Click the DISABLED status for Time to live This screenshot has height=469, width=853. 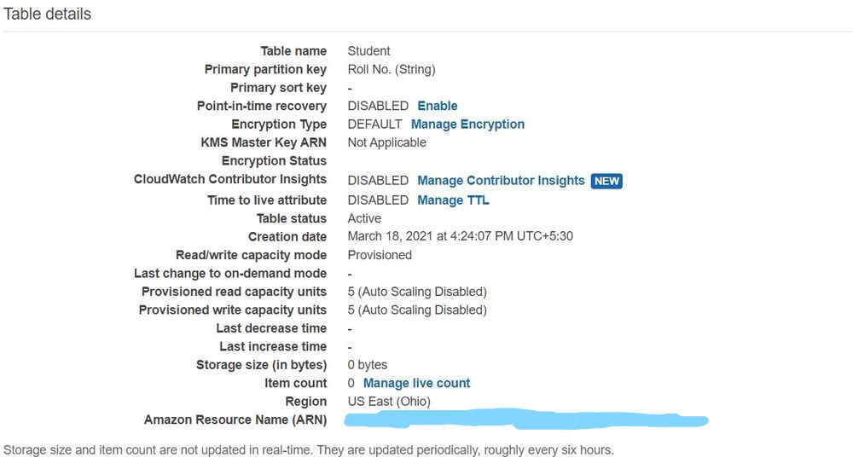click(x=378, y=200)
